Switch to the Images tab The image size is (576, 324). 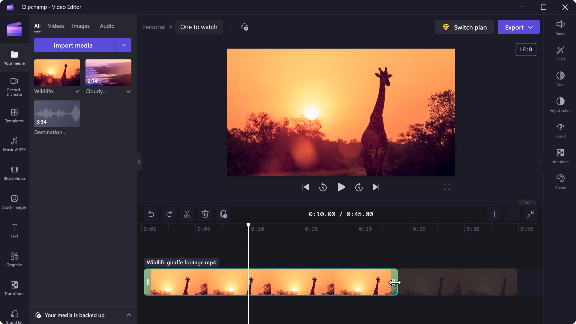point(81,26)
